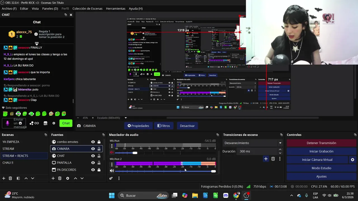Add a source with plus icon in Fuentes
358x201 pixels.
point(53,178)
